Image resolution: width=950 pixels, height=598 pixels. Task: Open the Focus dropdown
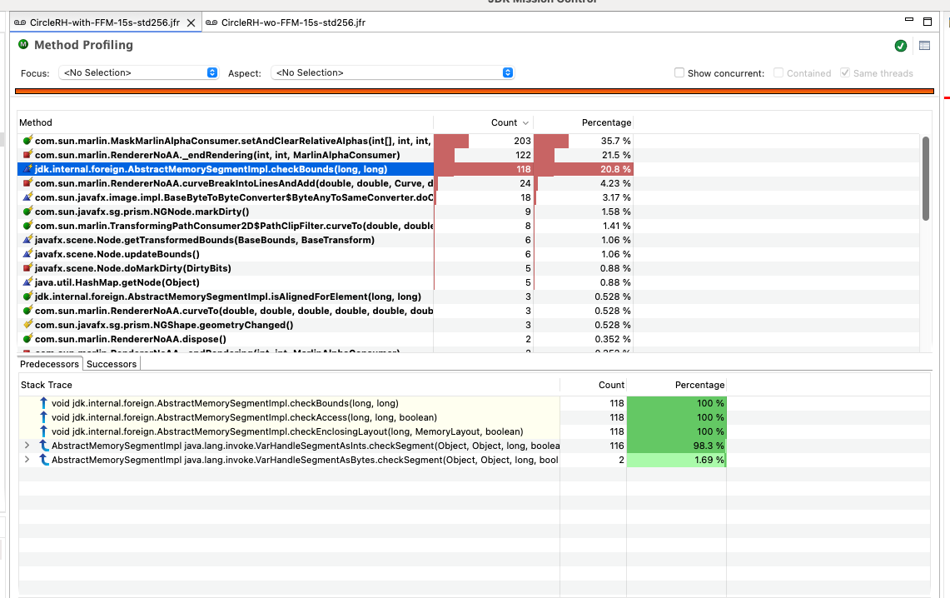[140, 73]
